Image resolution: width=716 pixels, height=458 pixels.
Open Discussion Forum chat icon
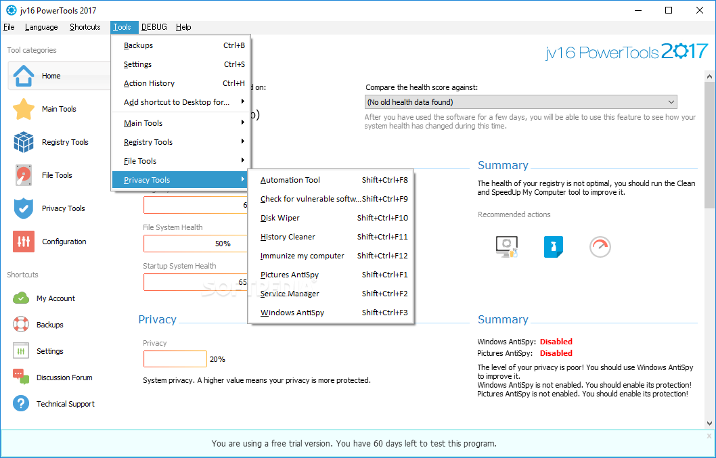point(21,377)
